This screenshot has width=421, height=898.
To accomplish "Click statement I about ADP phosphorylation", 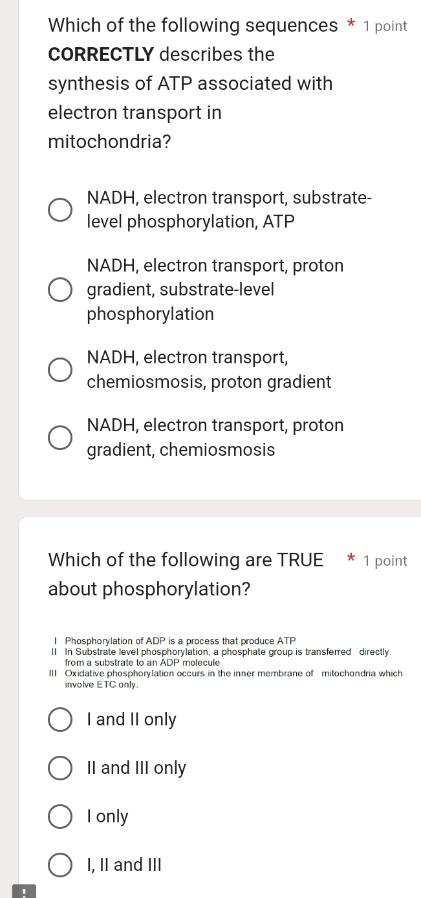I will click(x=168, y=641).
